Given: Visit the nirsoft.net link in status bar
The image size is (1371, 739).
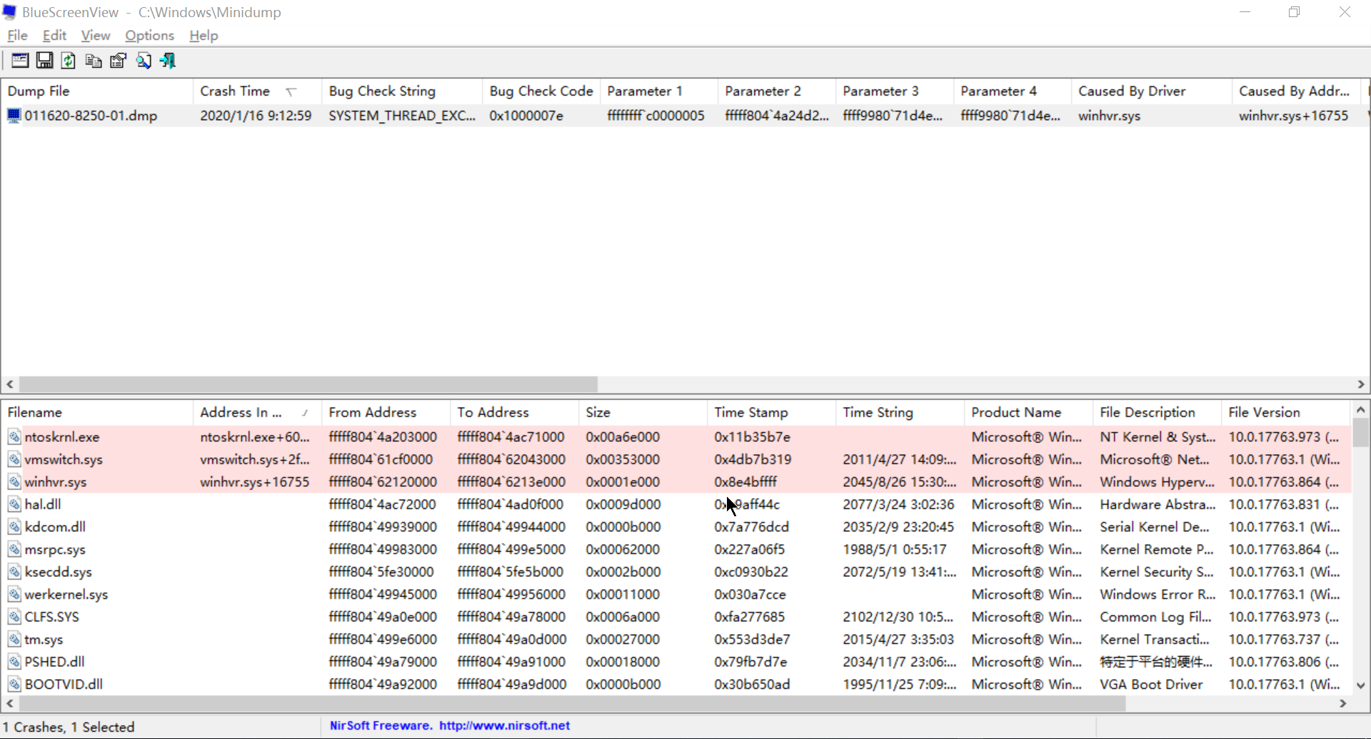Looking at the screenshot, I should coord(504,725).
